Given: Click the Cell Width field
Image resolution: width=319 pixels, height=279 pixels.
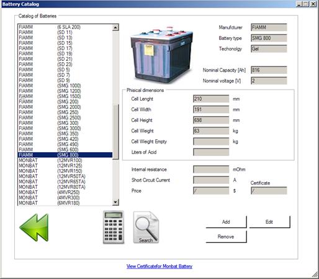Looking at the screenshot, I should (211, 109).
